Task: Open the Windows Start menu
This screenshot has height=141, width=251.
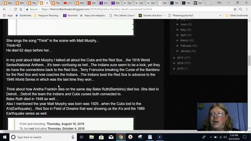Action: pos(5,137)
